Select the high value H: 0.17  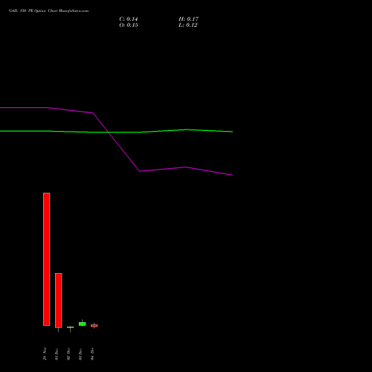click(x=188, y=19)
